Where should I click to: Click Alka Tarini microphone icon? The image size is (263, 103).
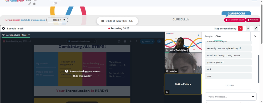[167, 50]
